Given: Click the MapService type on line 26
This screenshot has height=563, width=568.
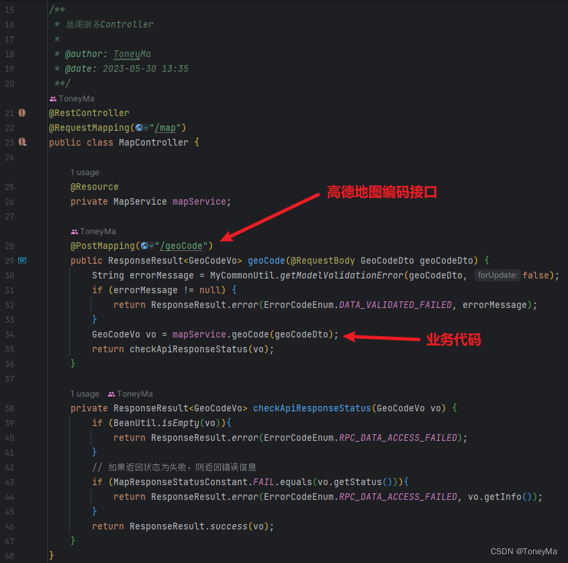Looking at the screenshot, I should coord(140,202).
